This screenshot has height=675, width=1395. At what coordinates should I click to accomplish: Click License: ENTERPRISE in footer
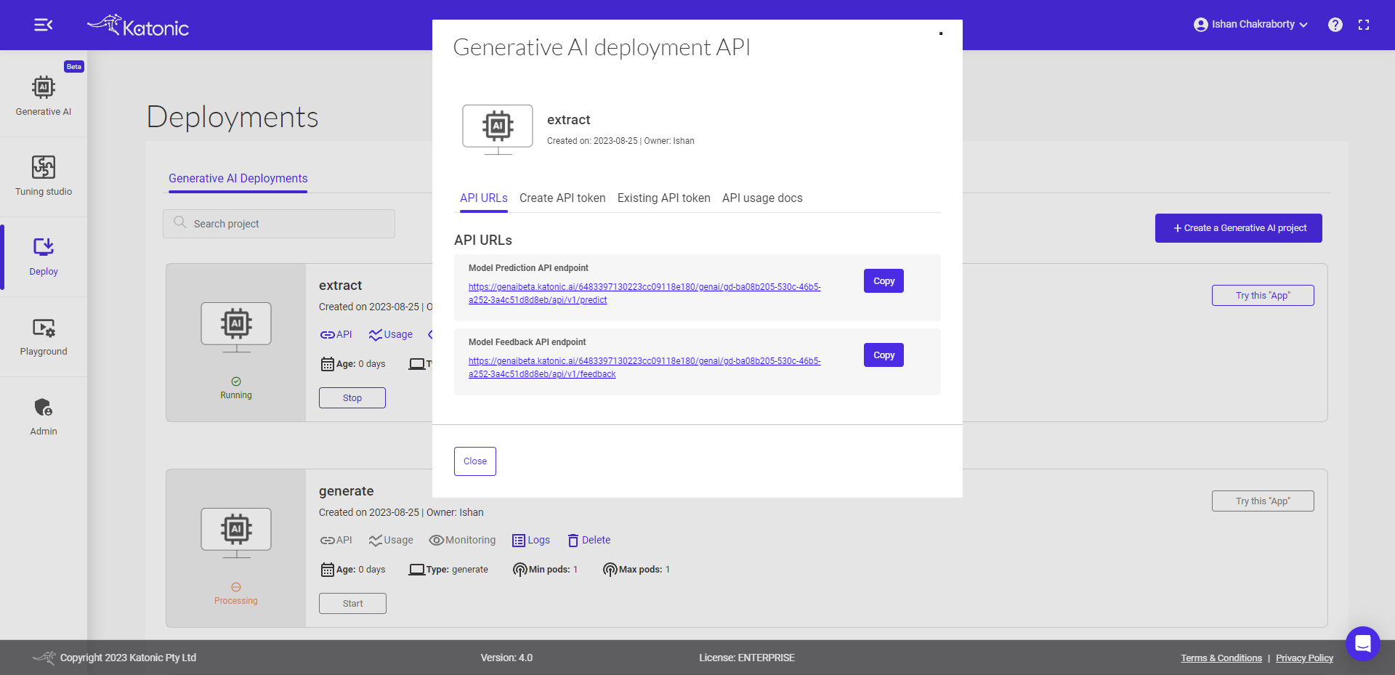tap(747, 658)
